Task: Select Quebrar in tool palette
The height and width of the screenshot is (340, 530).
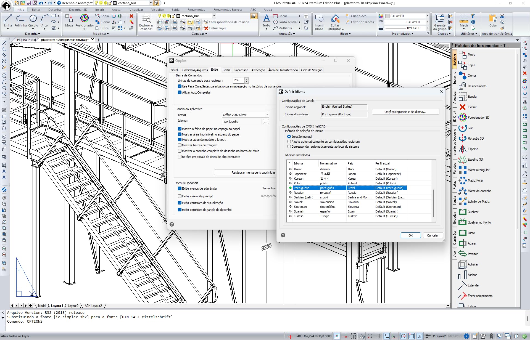Action: [x=468, y=212]
